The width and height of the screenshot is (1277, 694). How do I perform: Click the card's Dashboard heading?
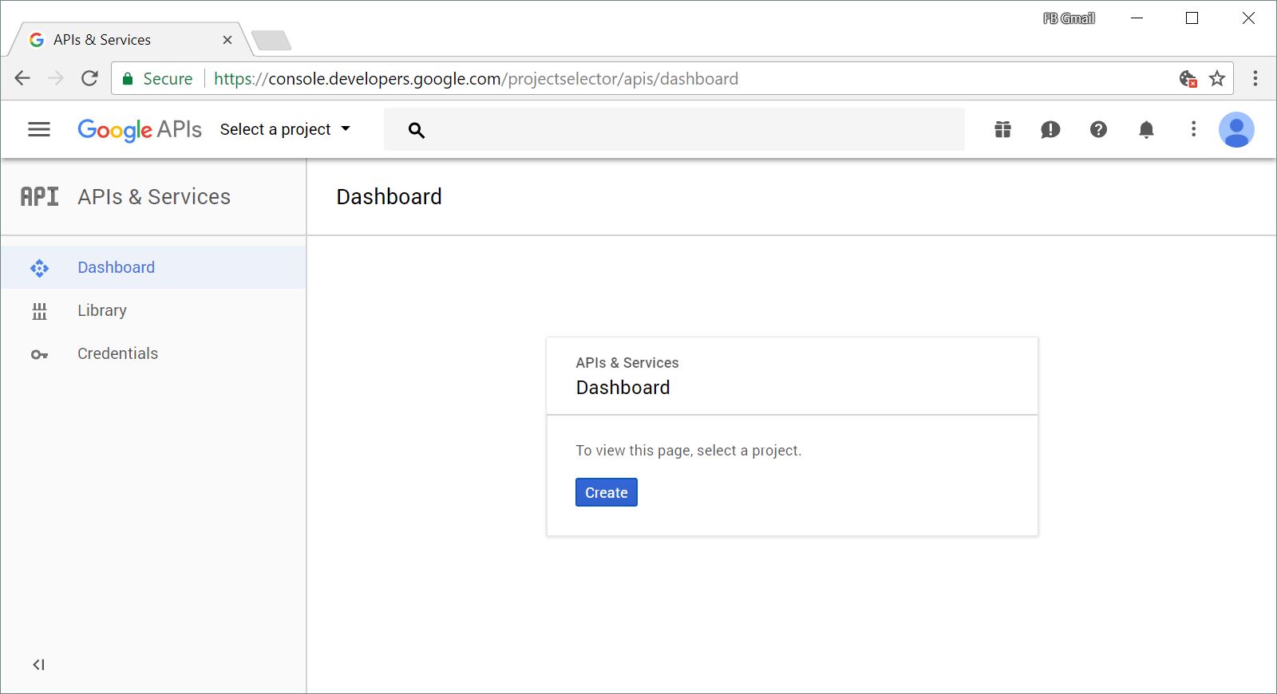(623, 388)
